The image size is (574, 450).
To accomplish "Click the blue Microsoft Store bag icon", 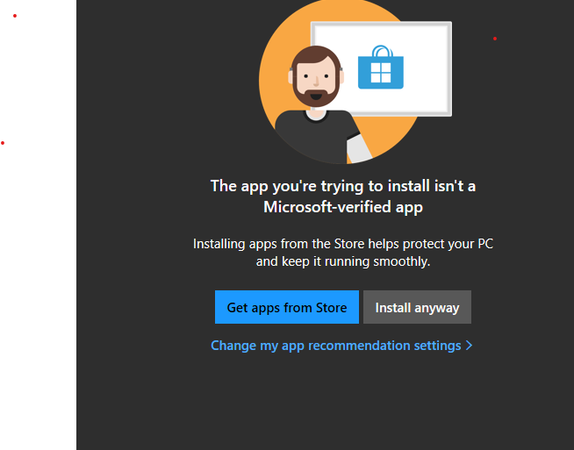I will (x=381, y=68).
